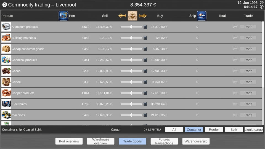Adjust the Electronics quantity slider
Image resolution: width=265 pixels, height=149 pixels.
click(131, 104)
